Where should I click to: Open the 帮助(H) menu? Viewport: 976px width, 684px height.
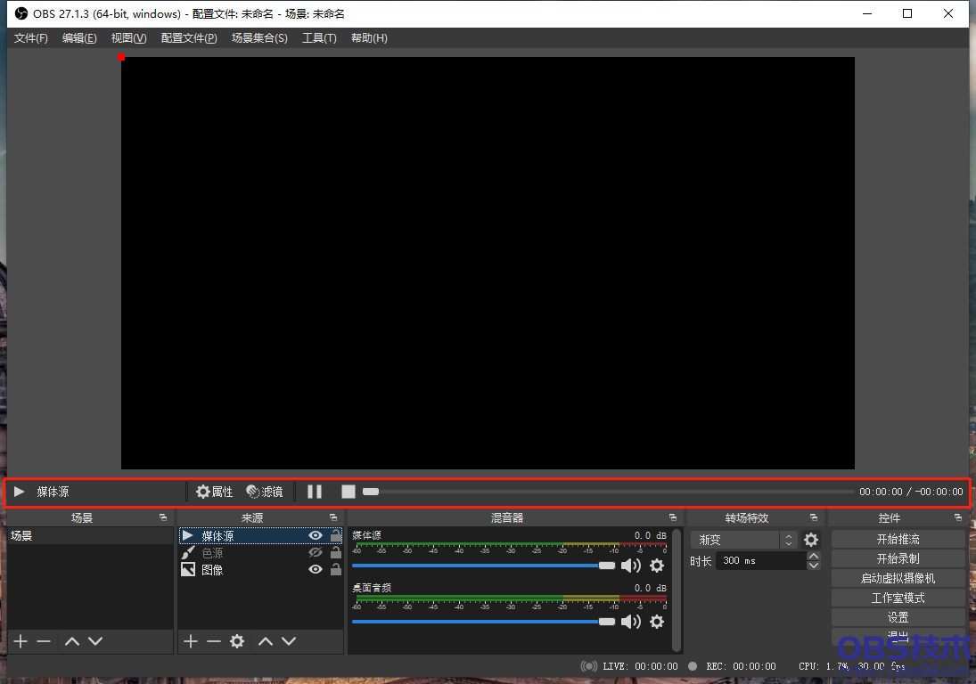369,38
